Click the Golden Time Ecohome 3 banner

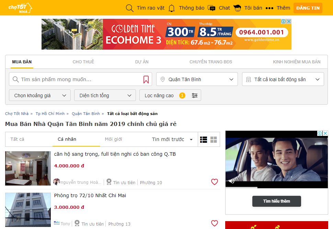[x=166, y=34]
